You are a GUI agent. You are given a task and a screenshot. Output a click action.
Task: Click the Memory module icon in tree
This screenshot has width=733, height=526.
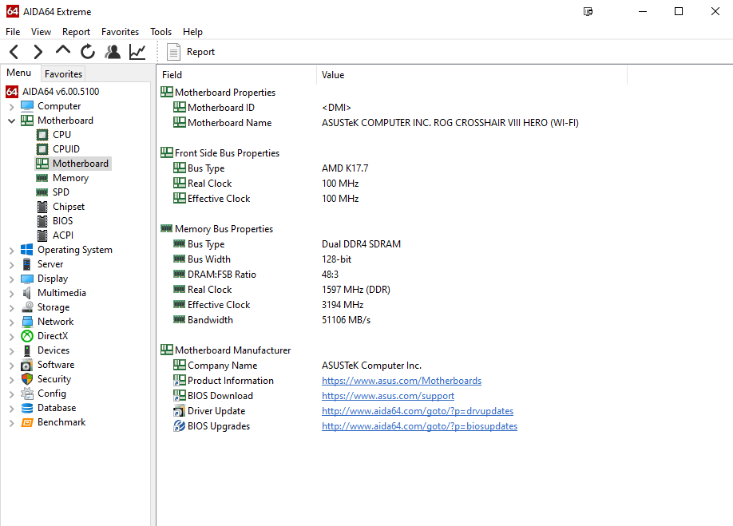(42, 178)
